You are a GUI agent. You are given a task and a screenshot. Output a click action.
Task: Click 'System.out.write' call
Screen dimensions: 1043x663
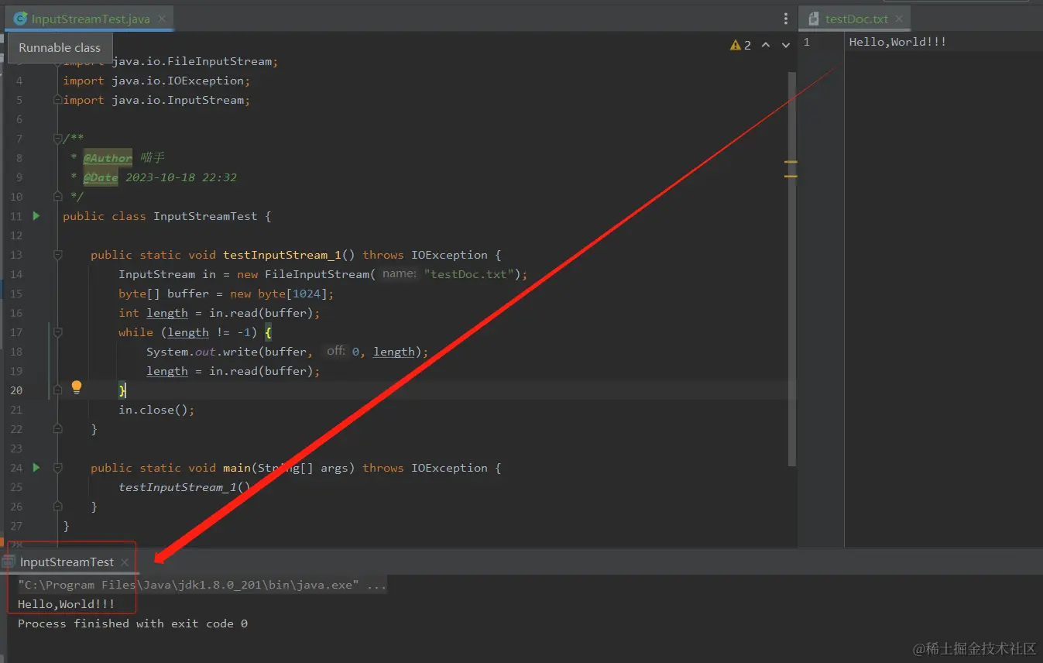coord(202,352)
